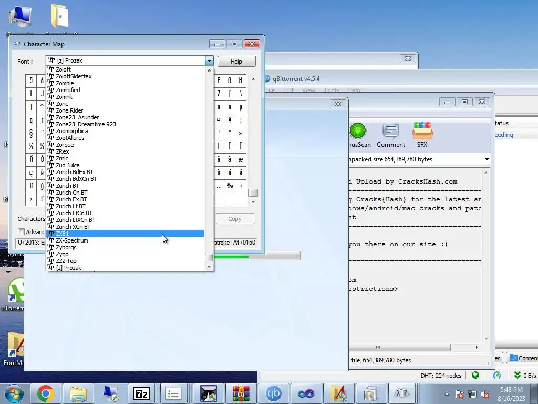The image size is (538, 404).
Task: Click the Copy button in Character Map
Action: tap(235, 219)
